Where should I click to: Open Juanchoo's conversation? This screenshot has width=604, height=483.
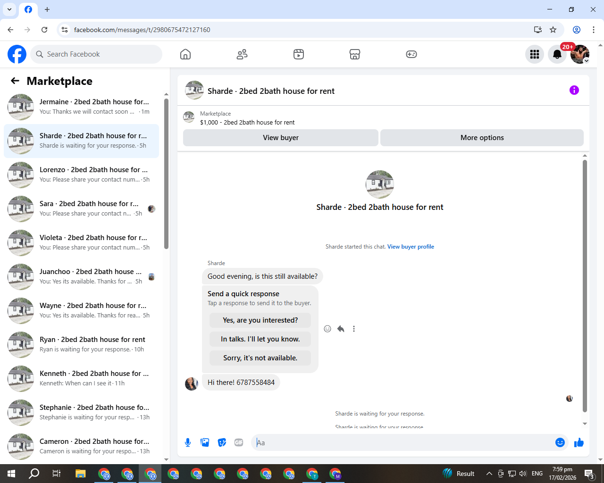(81, 277)
